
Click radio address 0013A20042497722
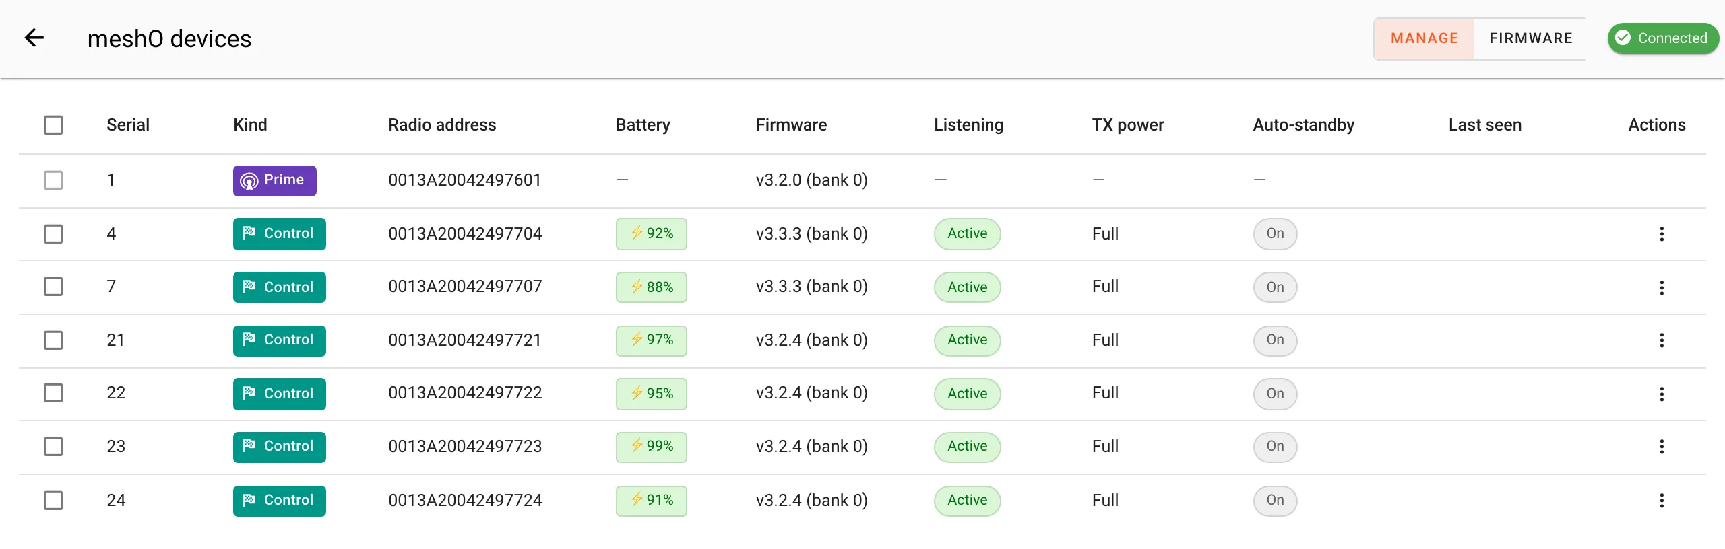(x=465, y=393)
